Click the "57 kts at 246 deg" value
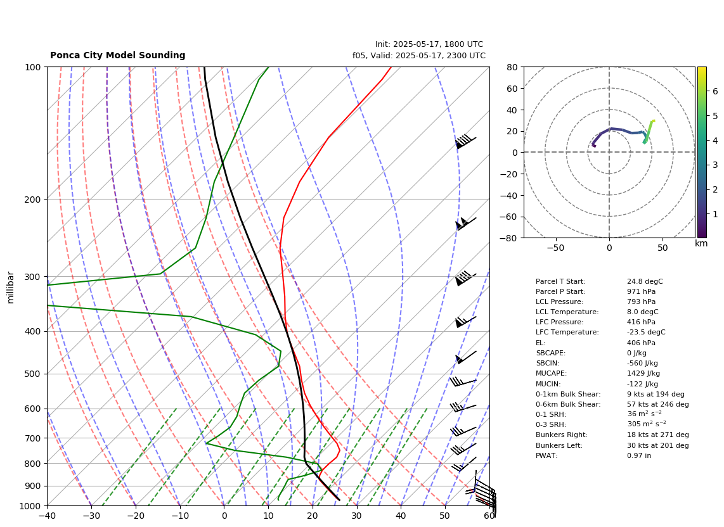The width and height of the screenshot is (724, 527). pyautogui.click(x=657, y=404)
